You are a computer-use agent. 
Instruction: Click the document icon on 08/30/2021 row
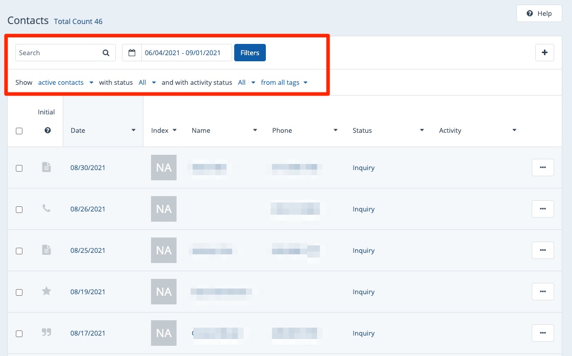tap(46, 167)
